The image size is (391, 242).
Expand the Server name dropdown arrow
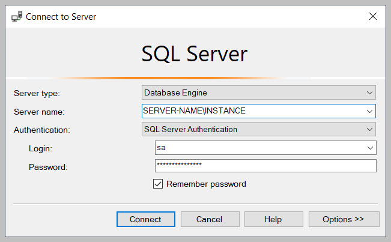coord(369,111)
